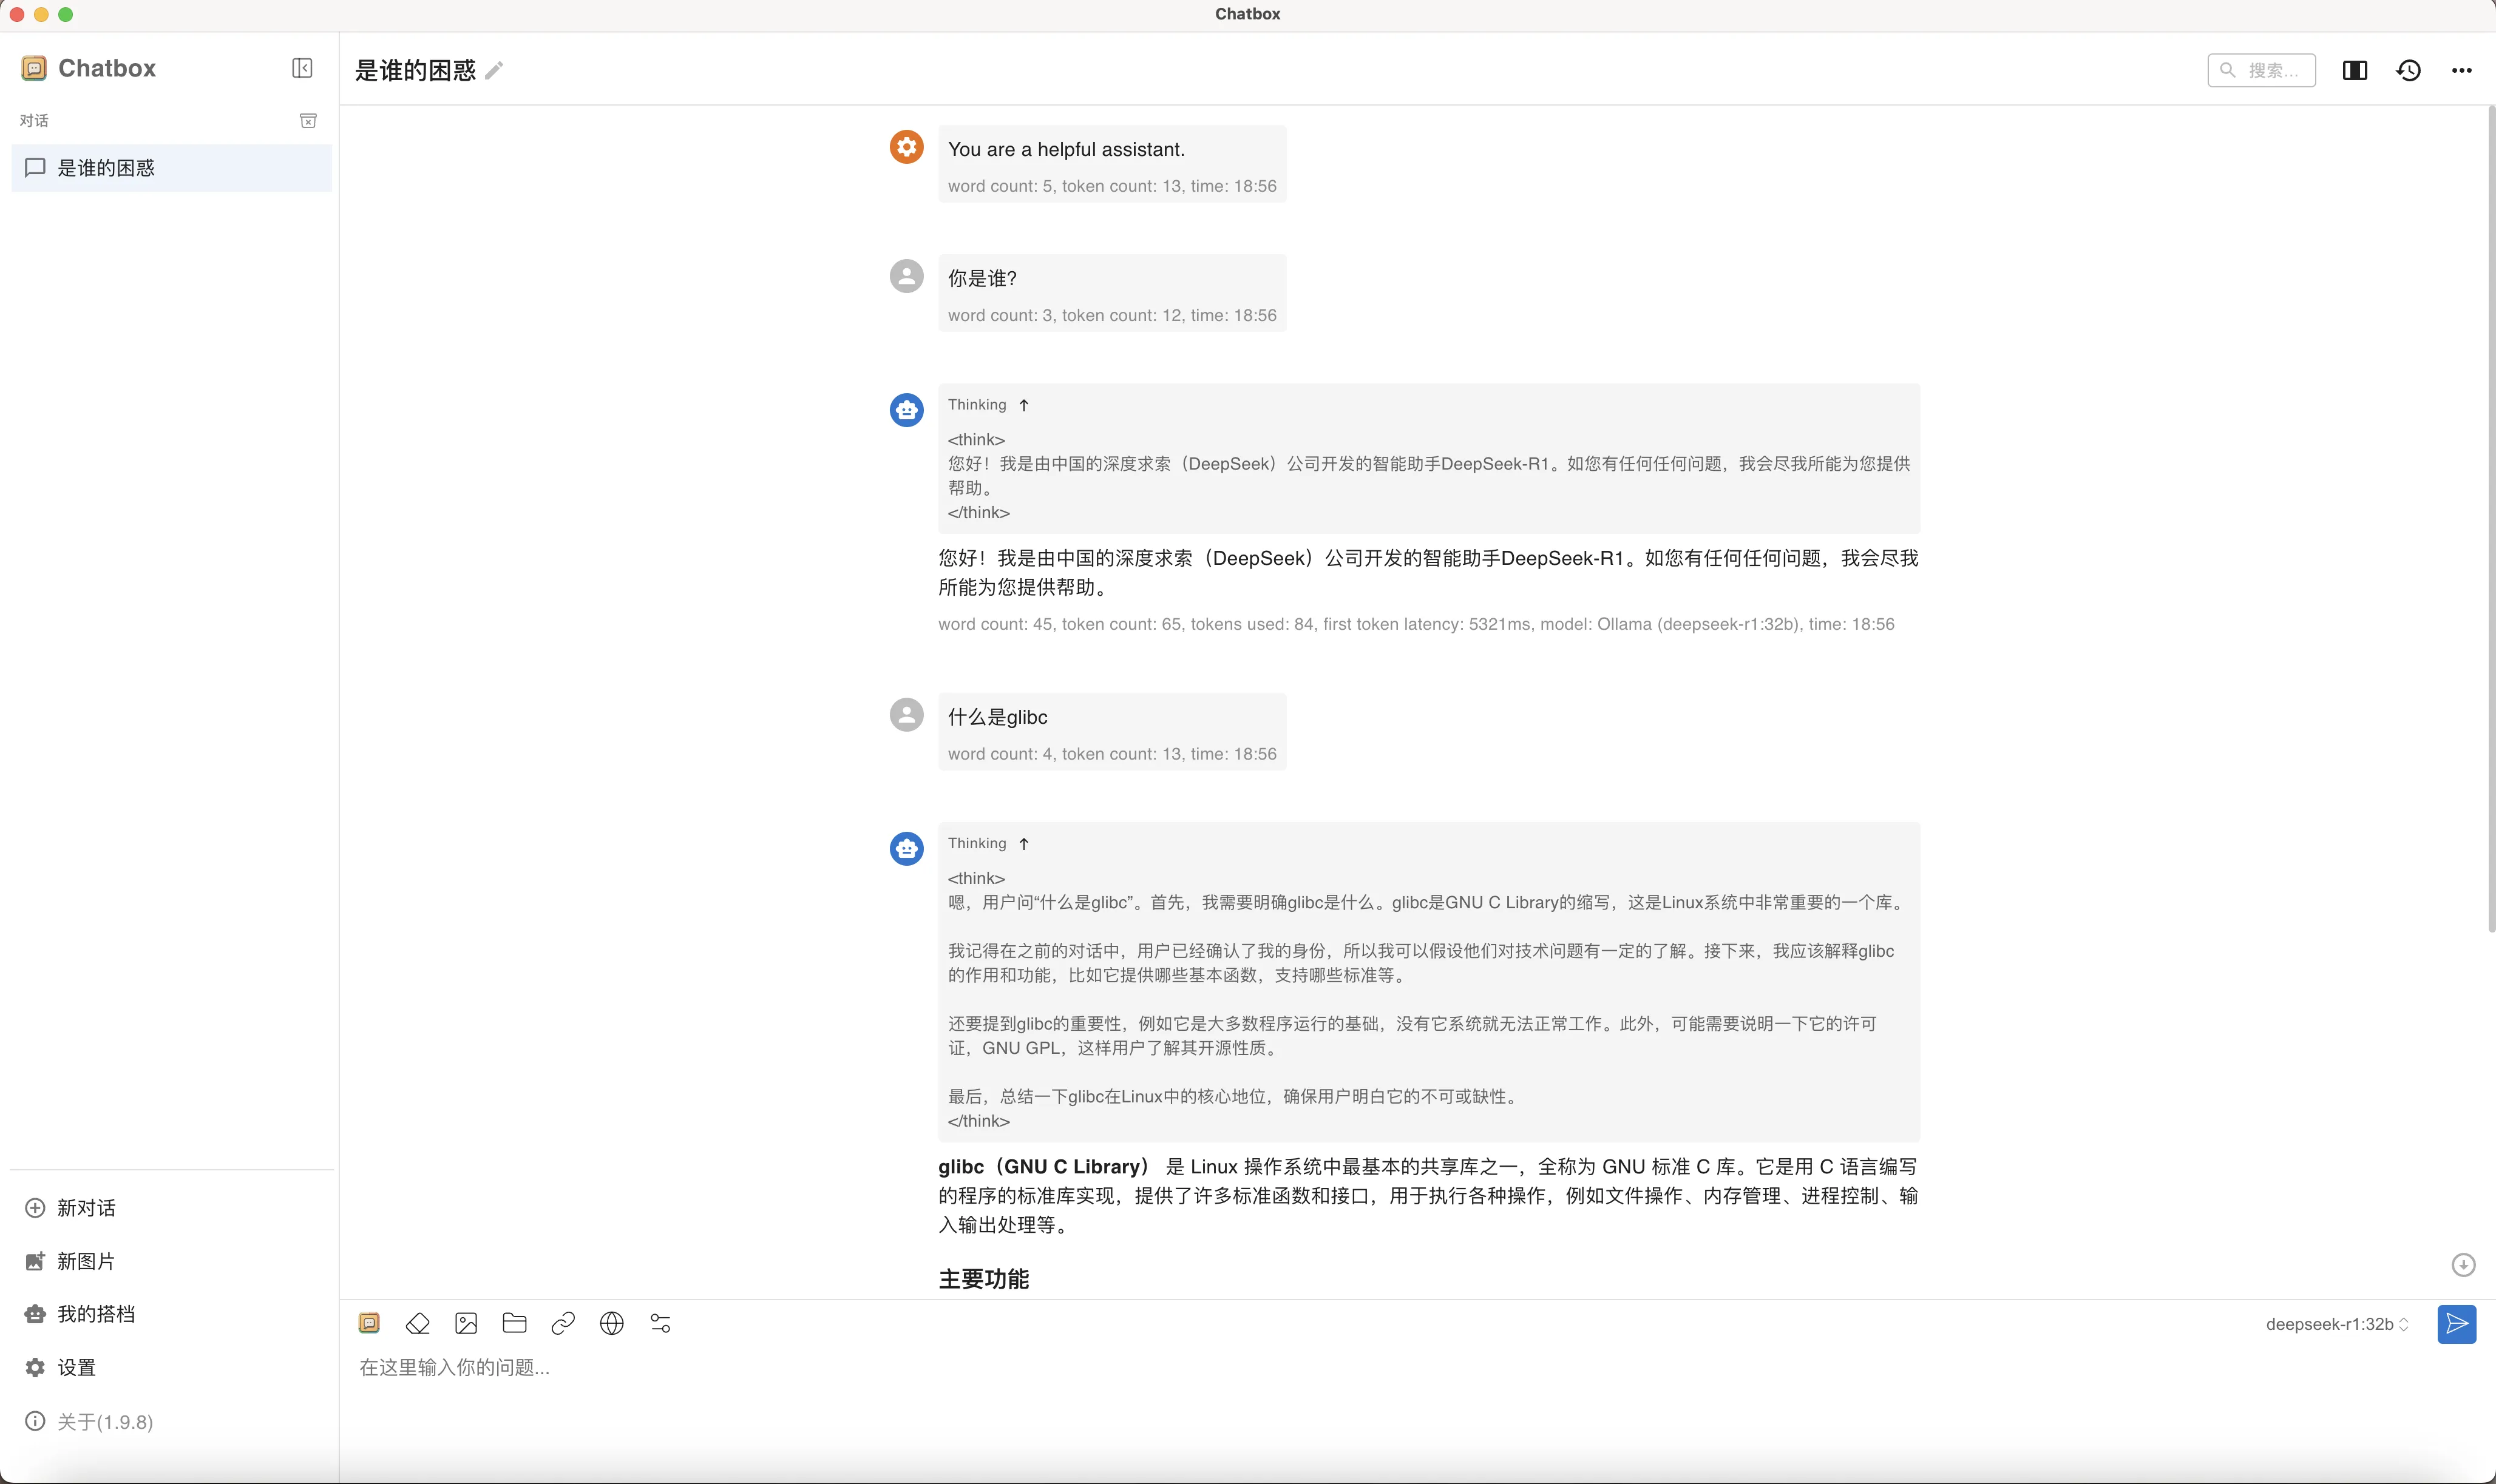
Task: Collapse the second Thinking block about glibc
Action: 988,843
